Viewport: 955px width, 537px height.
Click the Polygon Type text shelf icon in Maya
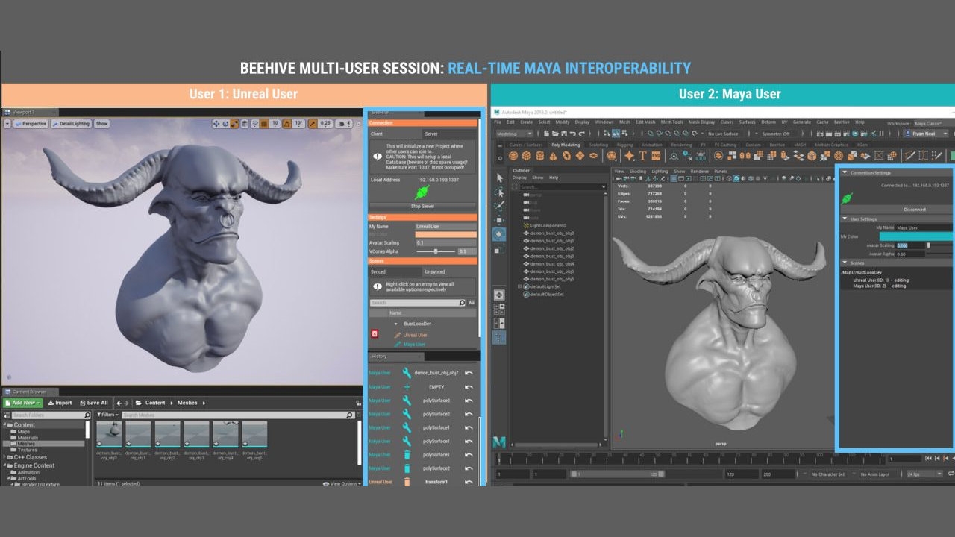pos(642,156)
